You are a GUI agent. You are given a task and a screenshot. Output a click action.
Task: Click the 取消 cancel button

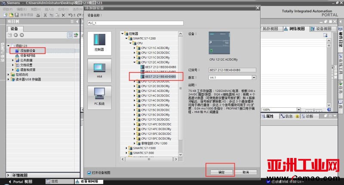[246, 172]
